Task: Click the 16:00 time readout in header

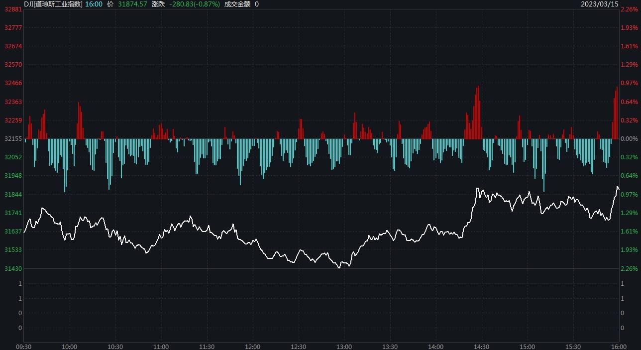Action: pos(94,4)
